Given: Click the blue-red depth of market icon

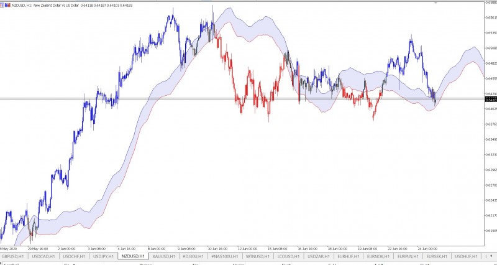Looking at the screenshot, I should [x=7, y=6].
